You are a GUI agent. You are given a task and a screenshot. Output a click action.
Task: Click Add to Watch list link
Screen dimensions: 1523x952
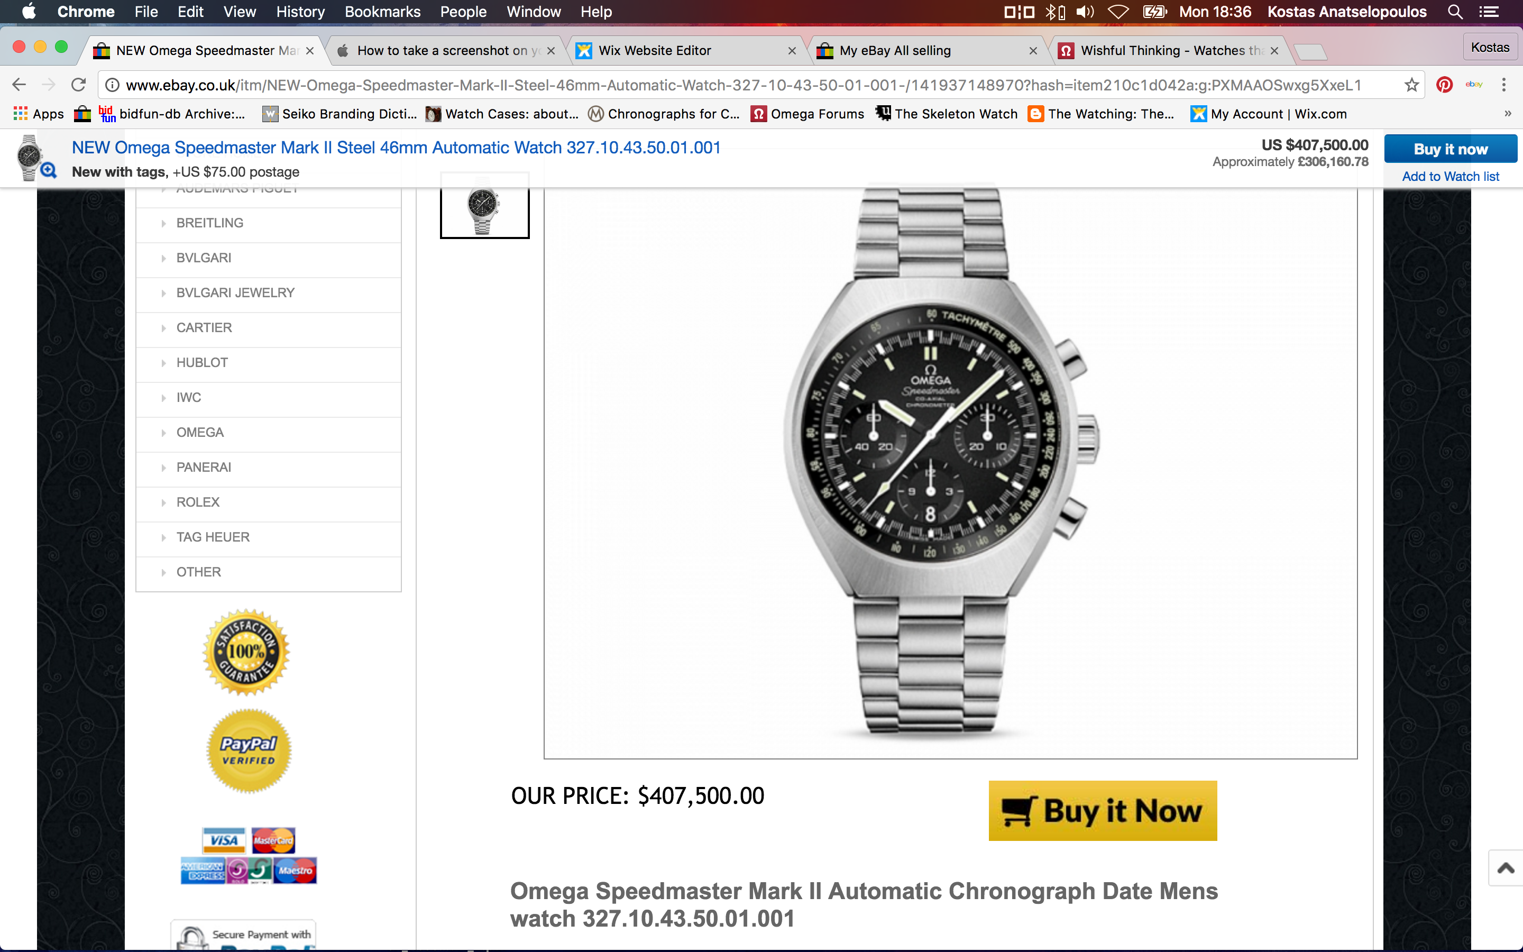pos(1451,176)
